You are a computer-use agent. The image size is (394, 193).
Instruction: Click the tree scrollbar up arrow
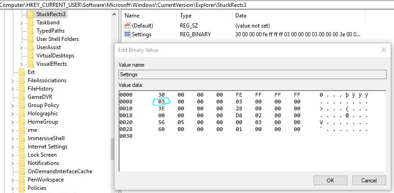pyautogui.click(x=114, y=15)
